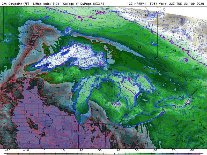Click the black '51' dewpoint value on the map
The width and height of the screenshot is (207, 155).
click(x=174, y=51)
